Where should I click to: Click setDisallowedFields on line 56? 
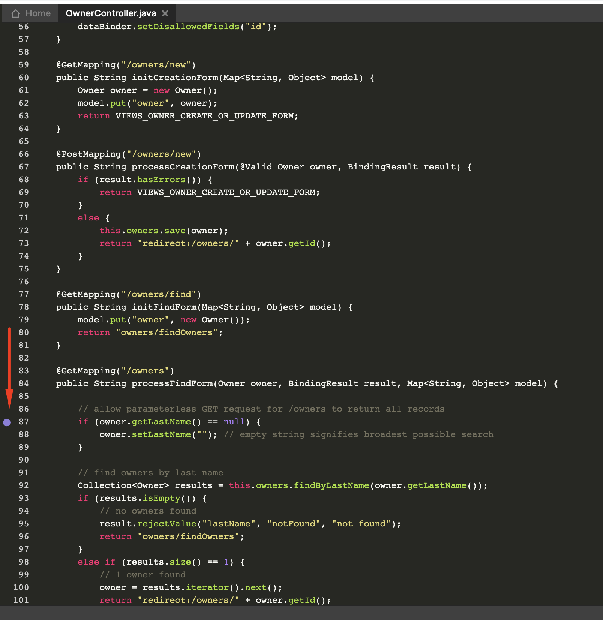coord(188,27)
